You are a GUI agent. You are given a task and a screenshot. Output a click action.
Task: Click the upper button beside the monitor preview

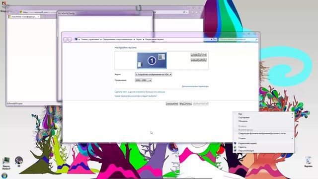tap(199, 55)
